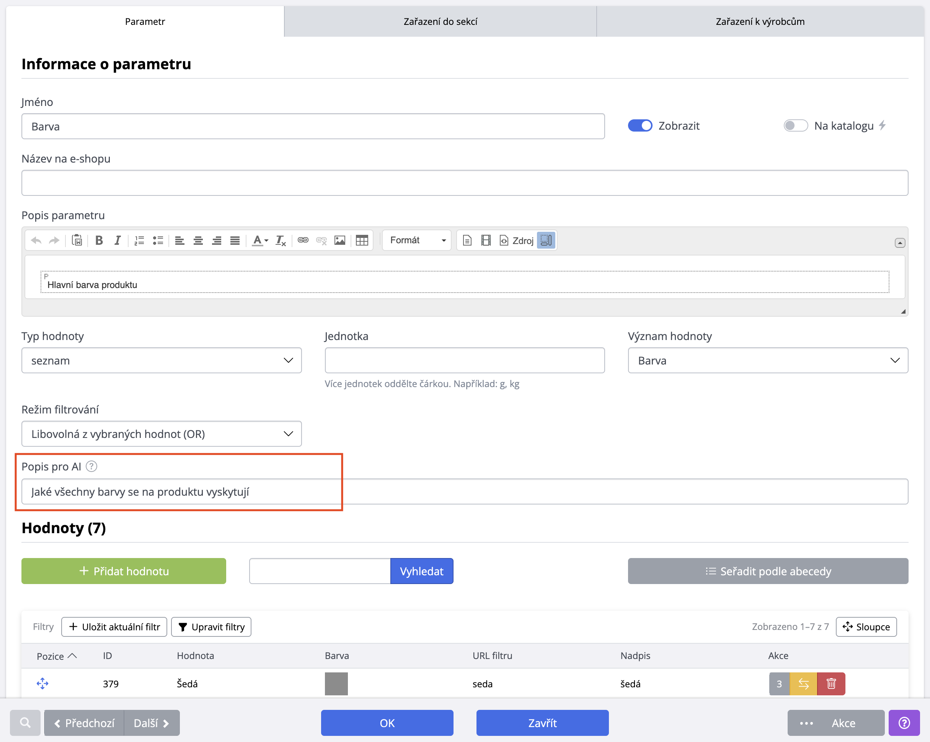Toggle the Zobrazit switch off
Image resolution: width=930 pixels, height=742 pixels.
(x=640, y=125)
